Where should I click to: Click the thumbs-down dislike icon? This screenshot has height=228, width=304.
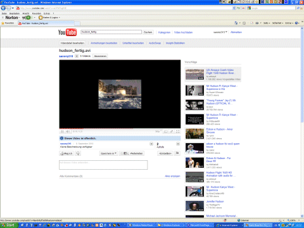[78, 153]
